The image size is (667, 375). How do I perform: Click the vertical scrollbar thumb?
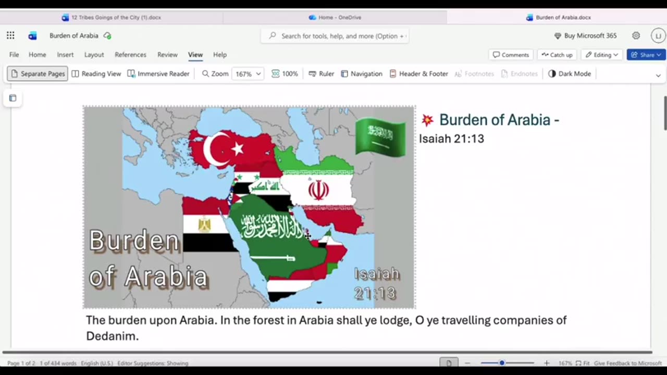pyautogui.click(x=664, y=113)
